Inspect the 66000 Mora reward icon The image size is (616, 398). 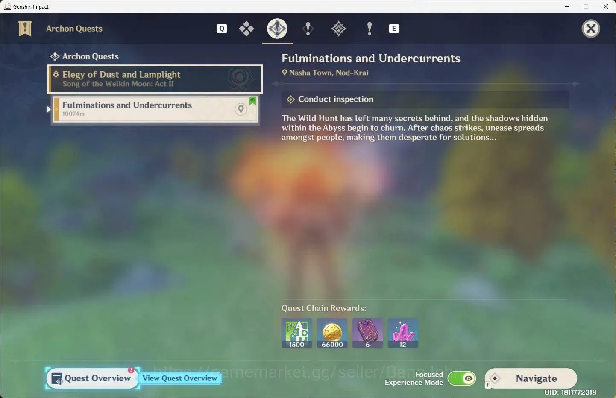[332, 333]
